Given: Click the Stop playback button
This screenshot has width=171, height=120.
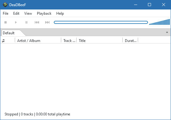Looking at the screenshot, I should [6, 22].
